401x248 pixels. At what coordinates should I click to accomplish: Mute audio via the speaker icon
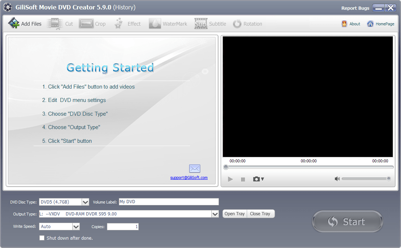tap(337, 178)
